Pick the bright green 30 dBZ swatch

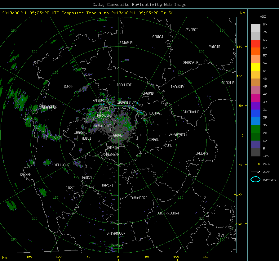coord(255,129)
